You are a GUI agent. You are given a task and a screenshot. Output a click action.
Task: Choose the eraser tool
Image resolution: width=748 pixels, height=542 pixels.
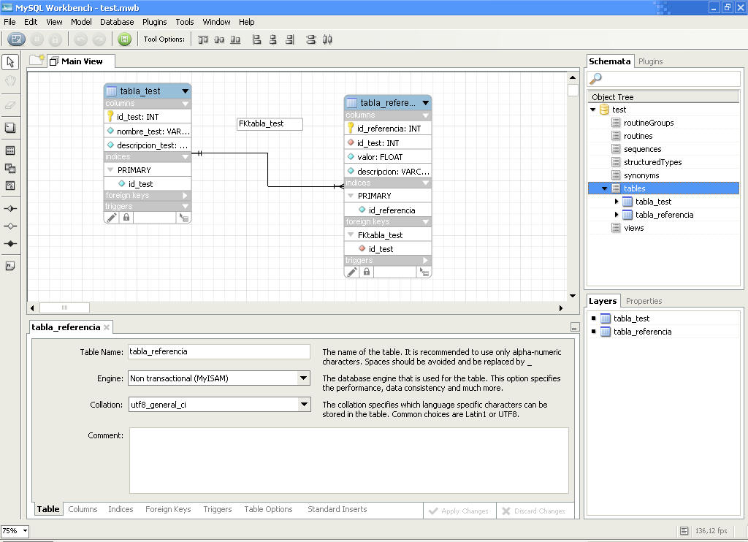(10, 105)
